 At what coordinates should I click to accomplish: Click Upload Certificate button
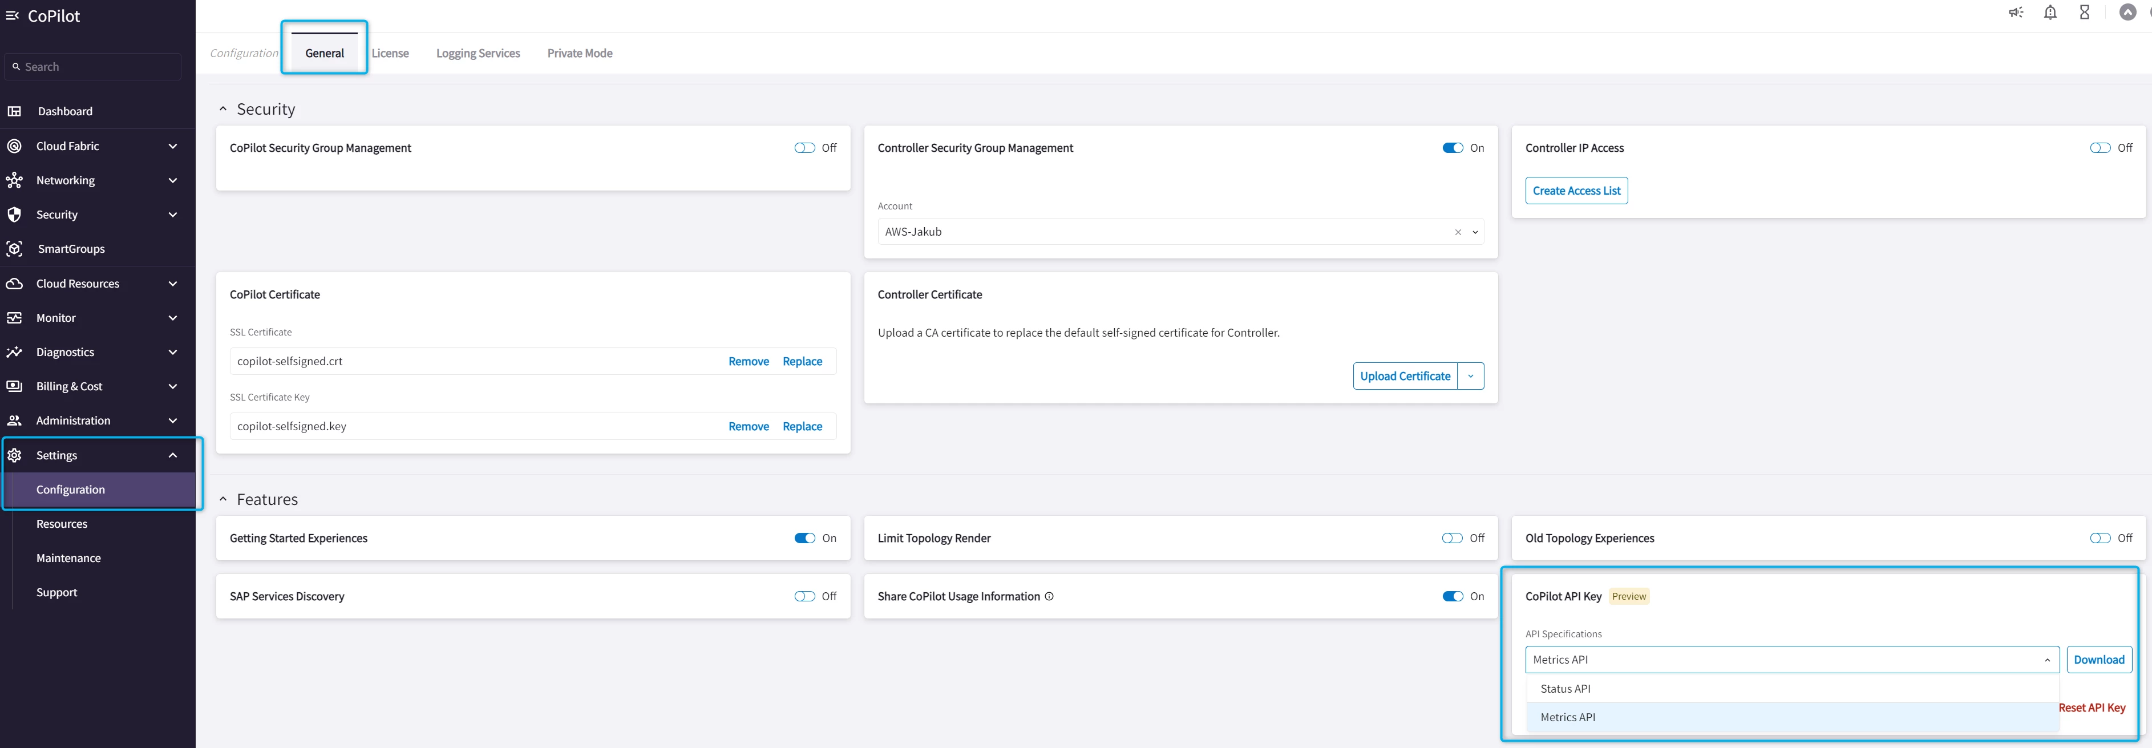(1405, 376)
